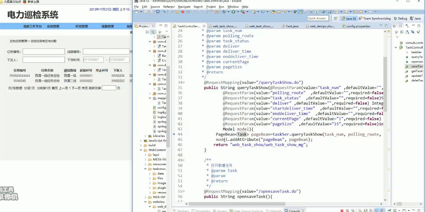
Task: Open the Source menu in Eclipse
Action: point(155,7)
